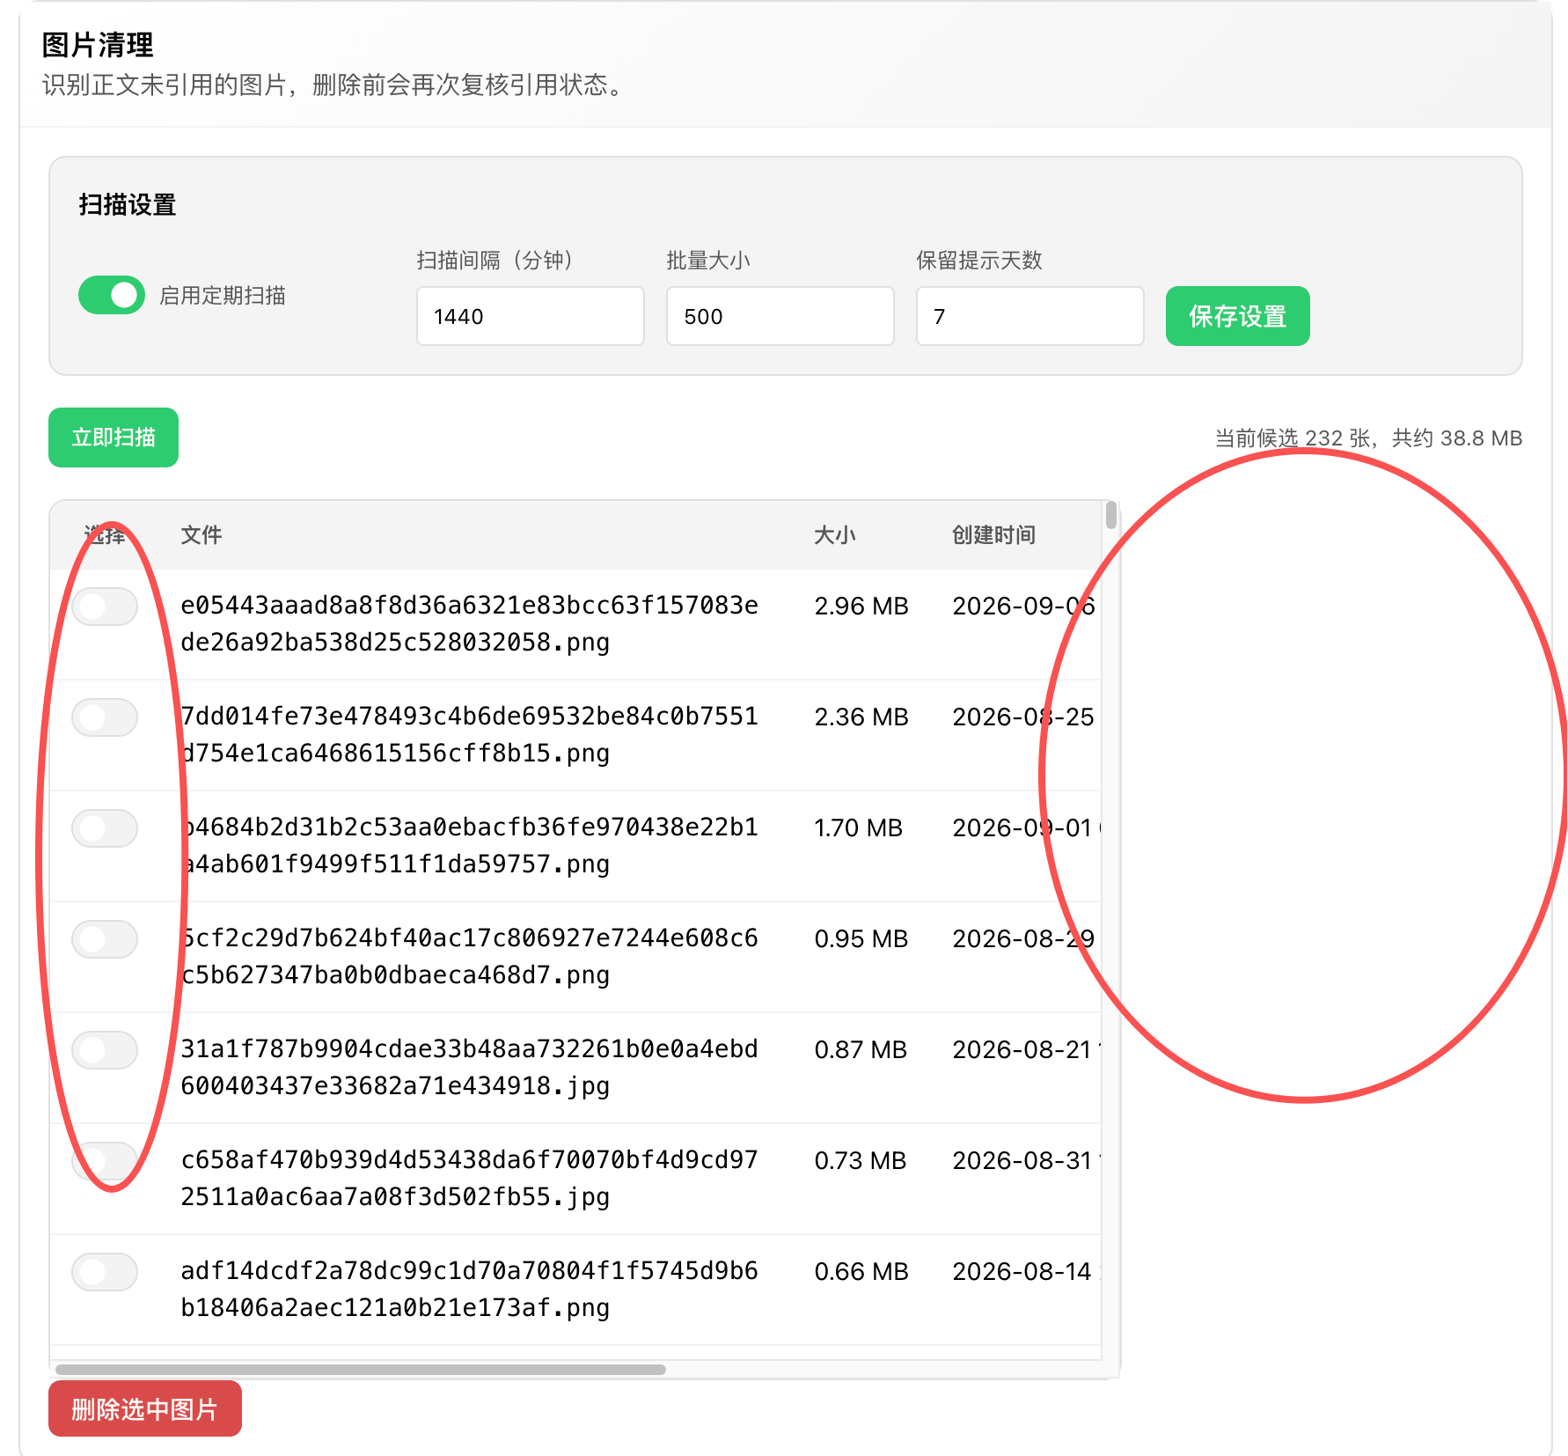Click the 保留提示天数 input field showing 7
Image resolution: width=1568 pixels, height=1456 pixels.
(1030, 316)
